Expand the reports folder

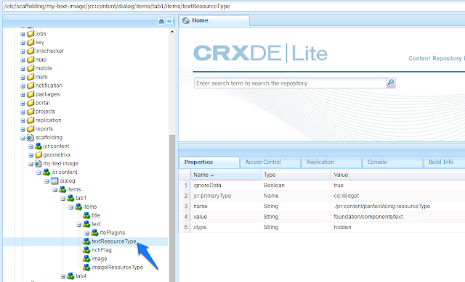point(23,129)
